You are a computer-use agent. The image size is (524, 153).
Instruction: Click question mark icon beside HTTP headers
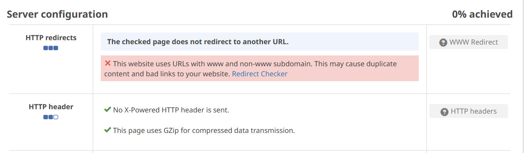point(444,112)
